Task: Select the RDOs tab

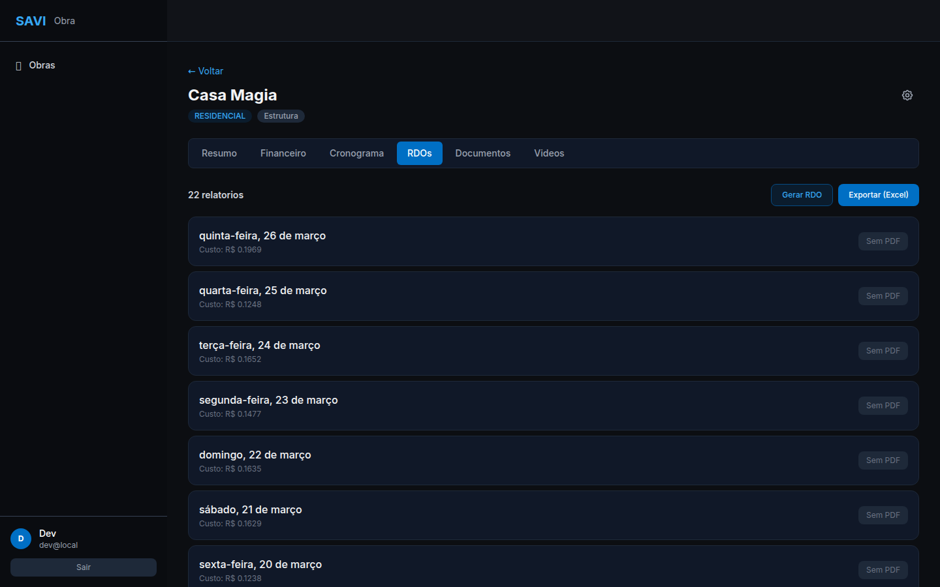Action: 419,153
